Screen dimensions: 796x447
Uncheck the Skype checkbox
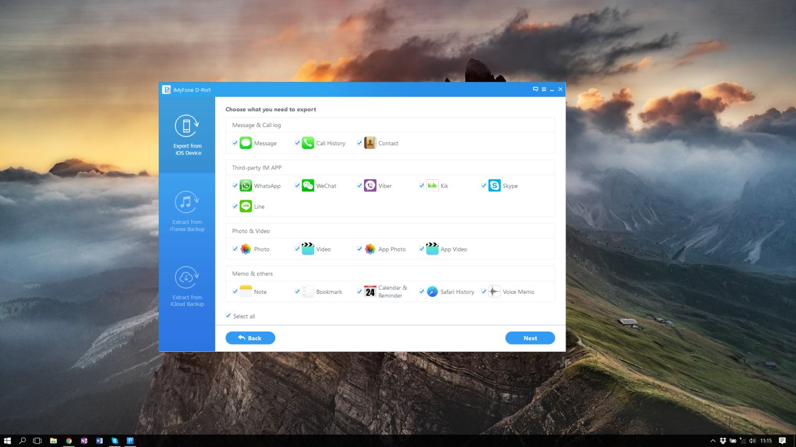pyautogui.click(x=484, y=186)
